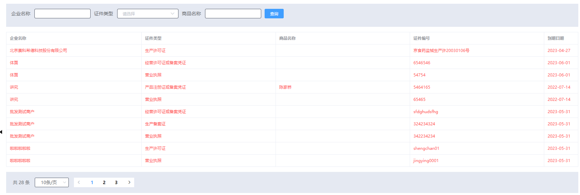Open the 证件类型 dropdown selector
Image resolution: width=580 pixels, height=195 pixels.
147,14
